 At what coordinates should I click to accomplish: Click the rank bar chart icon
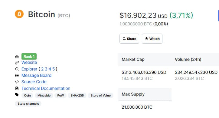[x=17, y=57]
